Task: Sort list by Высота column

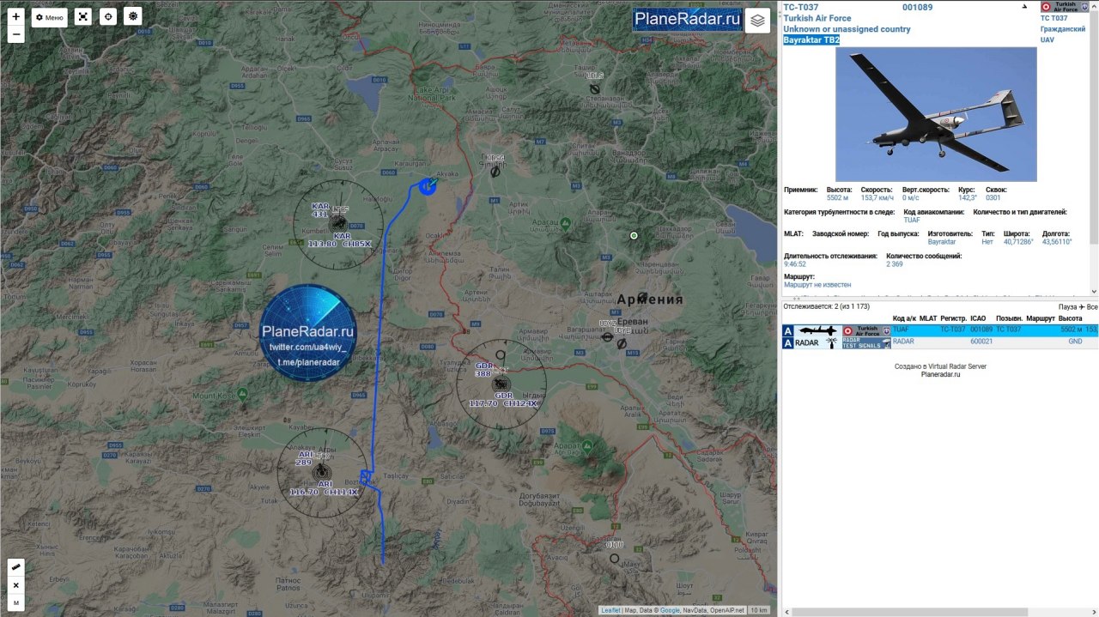Action: pyautogui.click(x=1070, y=318)
